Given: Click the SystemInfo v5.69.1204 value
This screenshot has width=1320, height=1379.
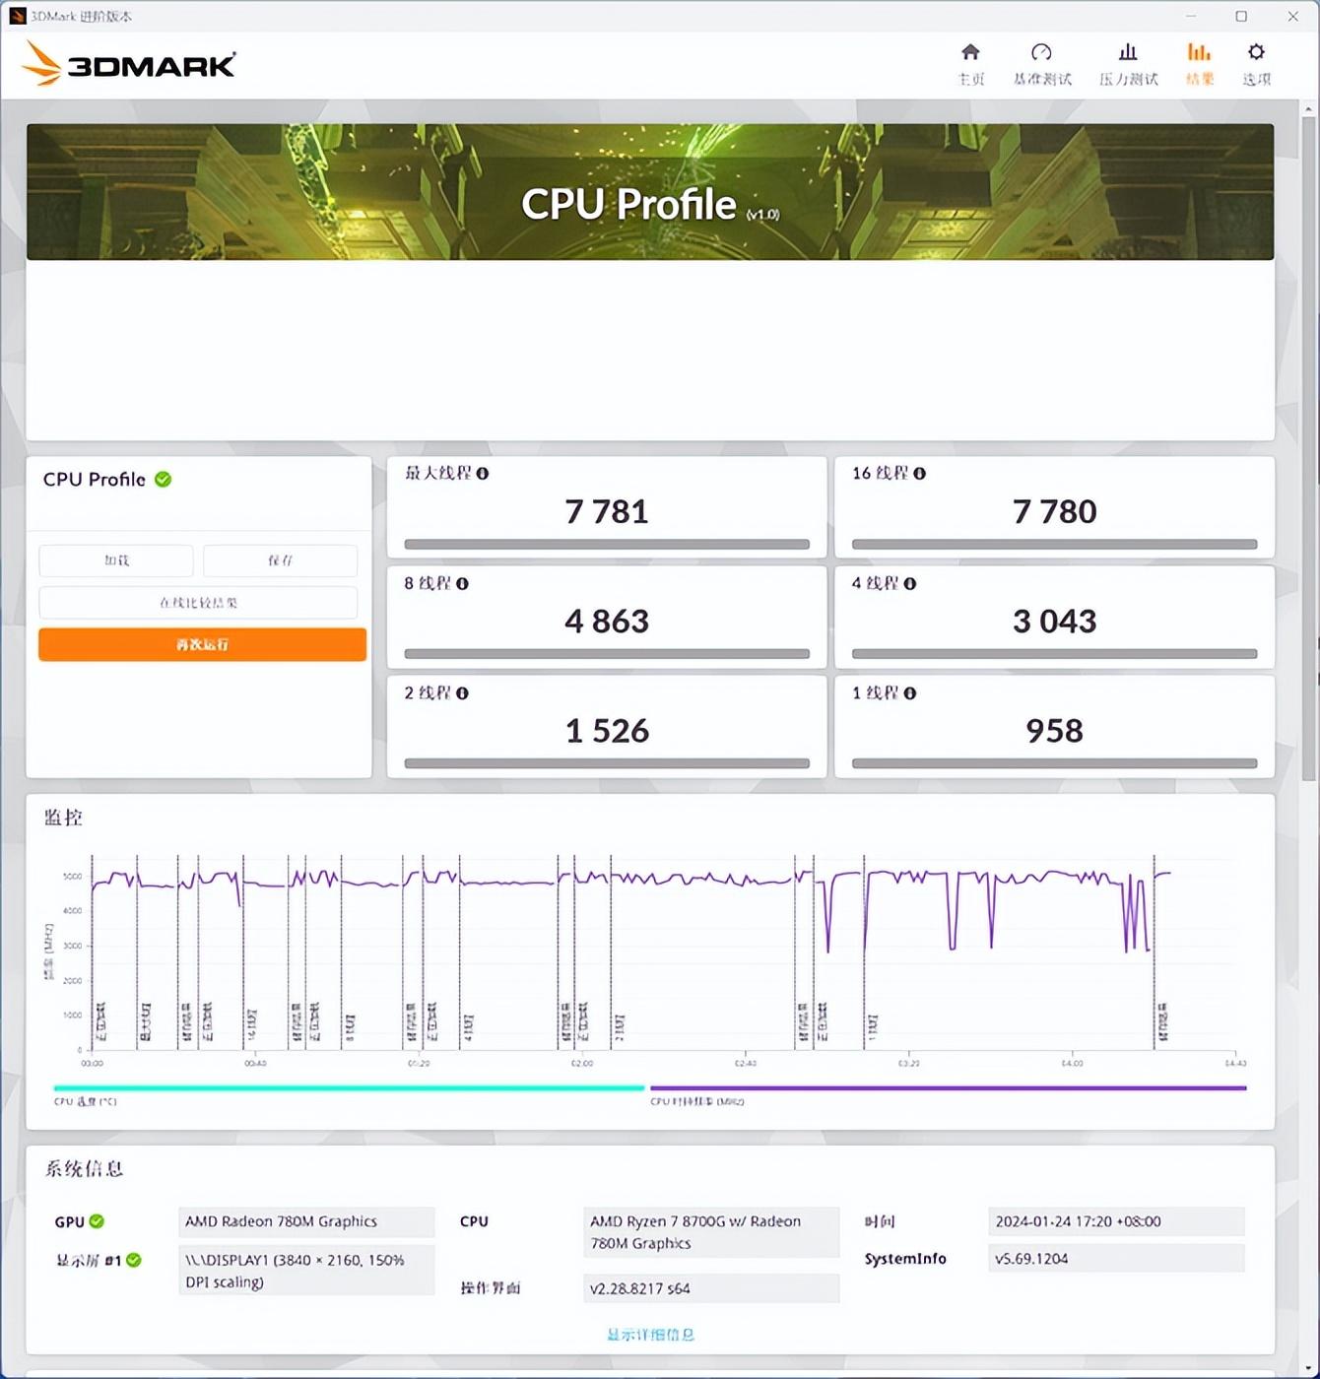Looking at the screenshot, I should [x=1116, y=1259].
